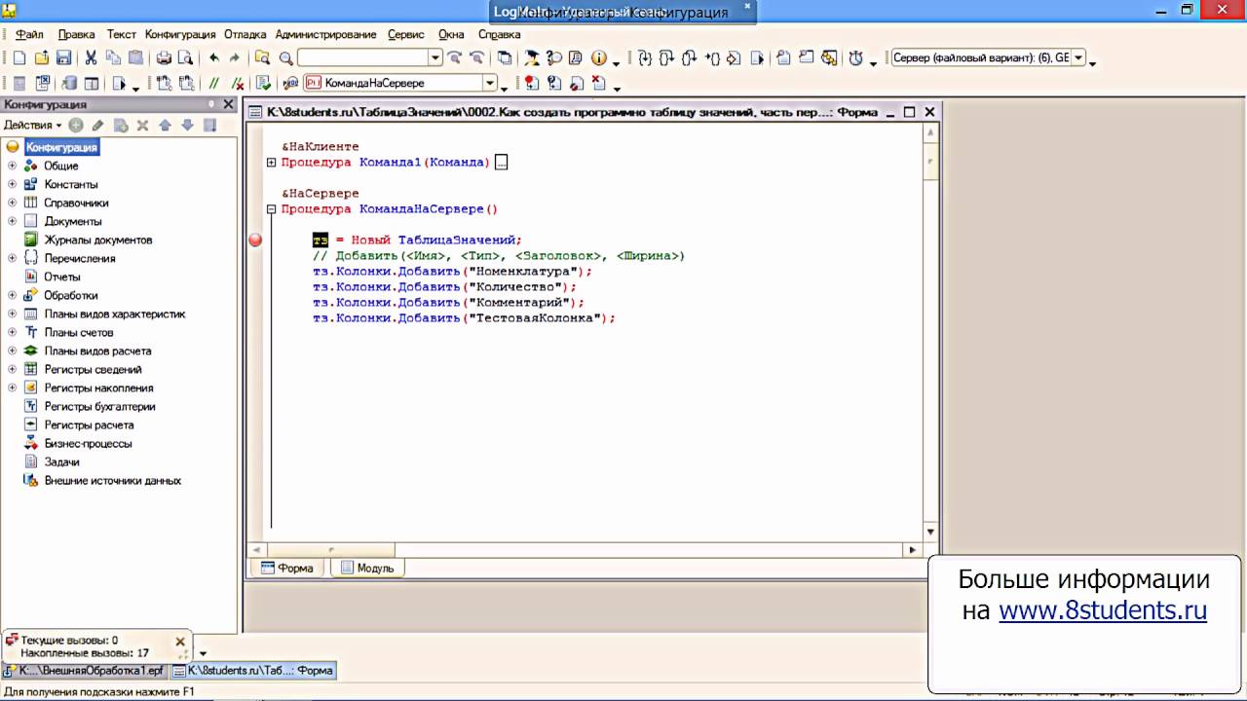This screenshot has width=1247, height=701.
Task: Undo the last action via the green arrow
Action: pos(213,58)
